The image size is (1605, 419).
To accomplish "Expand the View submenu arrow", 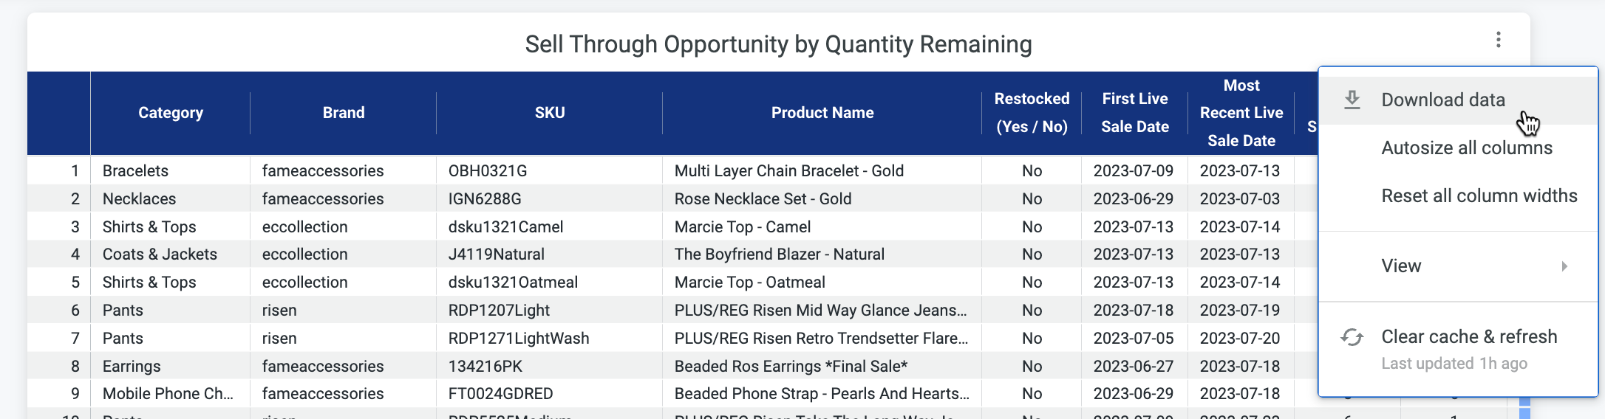I will [x=1564, y=266].
